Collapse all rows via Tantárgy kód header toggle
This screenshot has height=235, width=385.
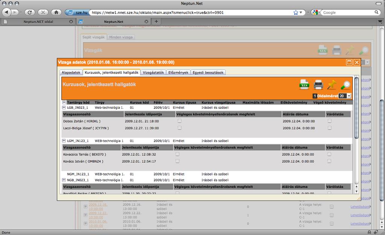pos(64,102)
